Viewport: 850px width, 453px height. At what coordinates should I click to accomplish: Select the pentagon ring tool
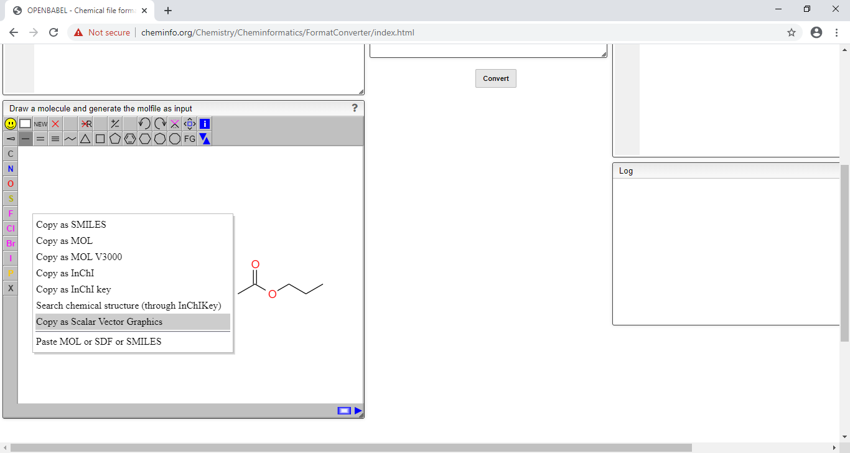[115, 139]
